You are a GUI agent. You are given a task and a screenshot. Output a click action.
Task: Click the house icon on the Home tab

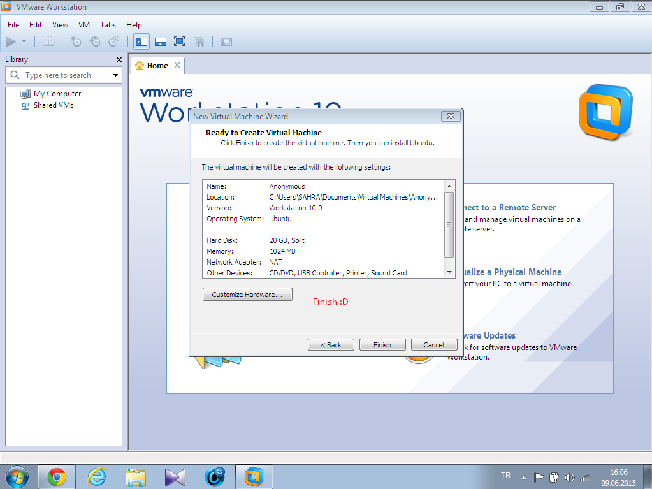[x=140, y=65]
